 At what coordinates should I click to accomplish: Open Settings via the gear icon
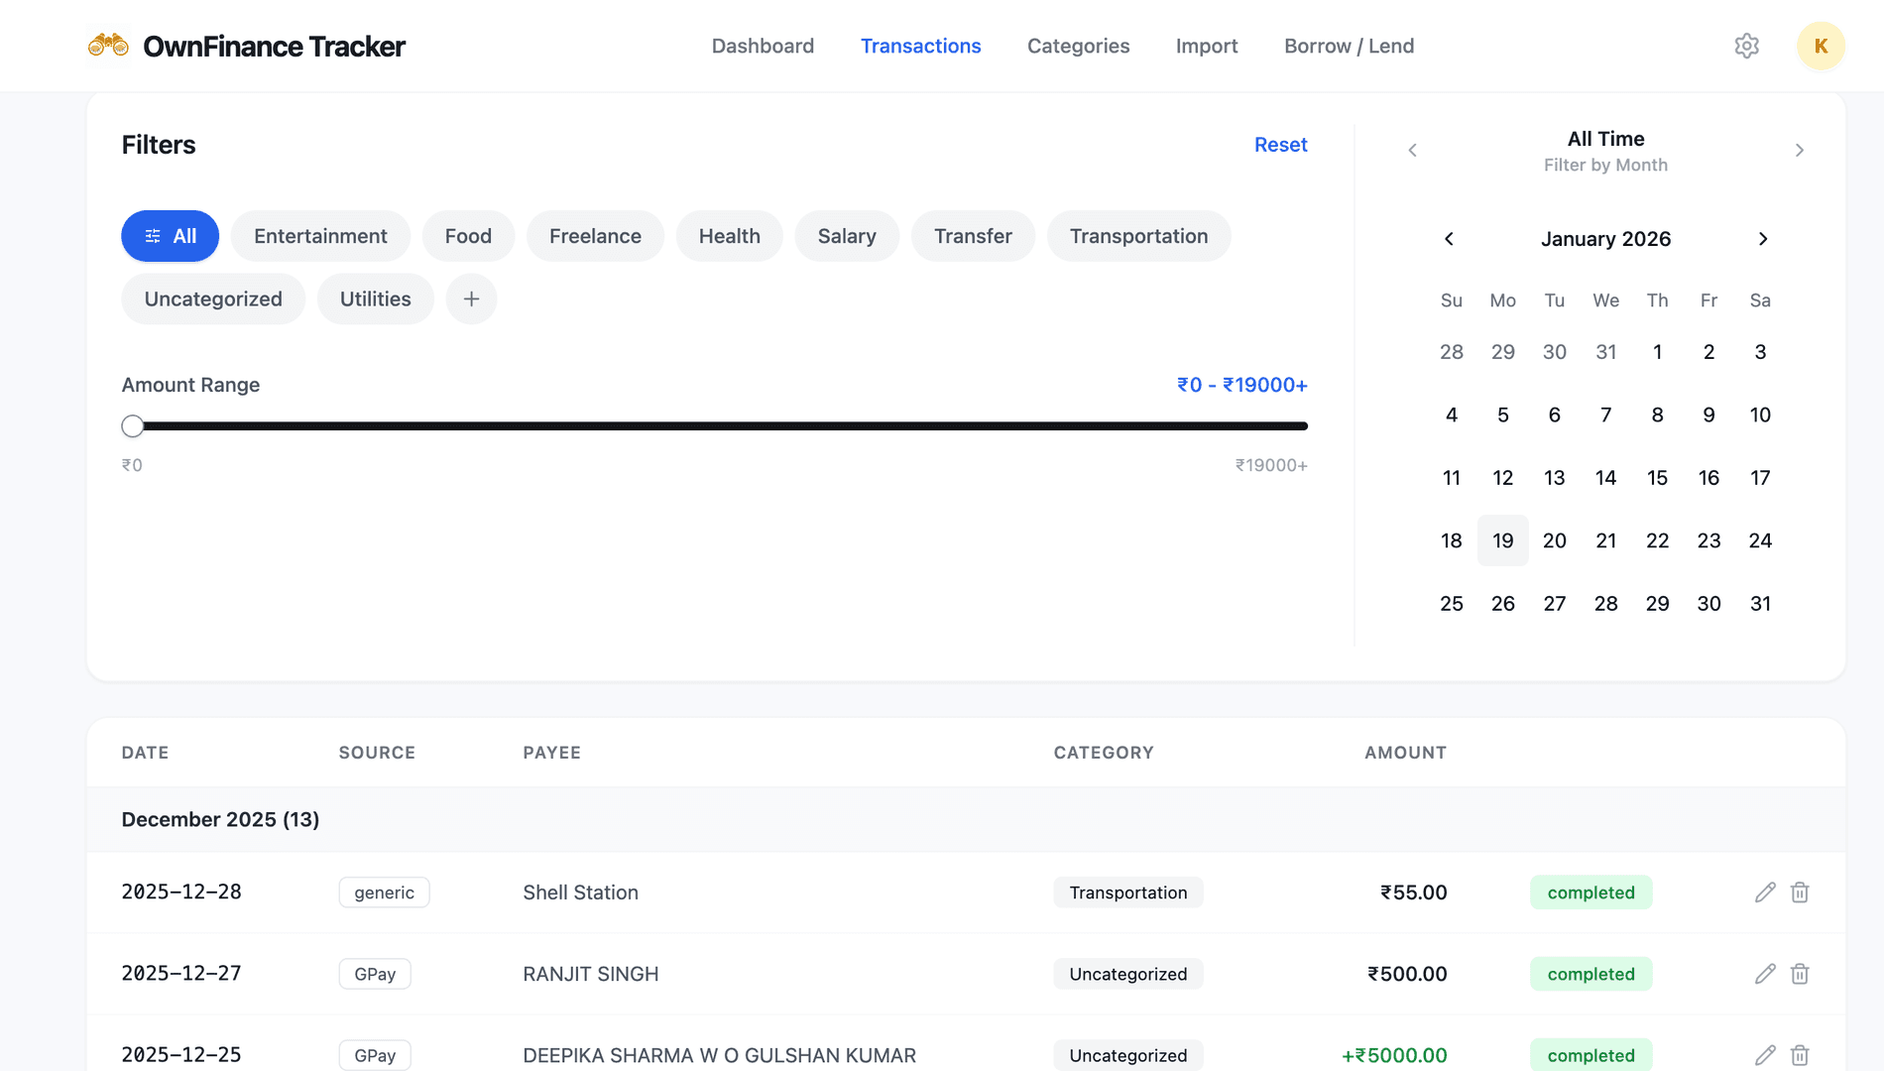coord(1746,46)
